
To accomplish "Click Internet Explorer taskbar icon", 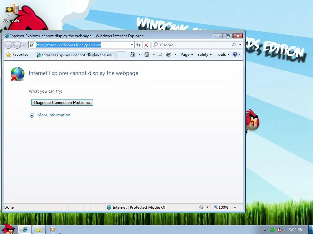I will click(25, 230).
